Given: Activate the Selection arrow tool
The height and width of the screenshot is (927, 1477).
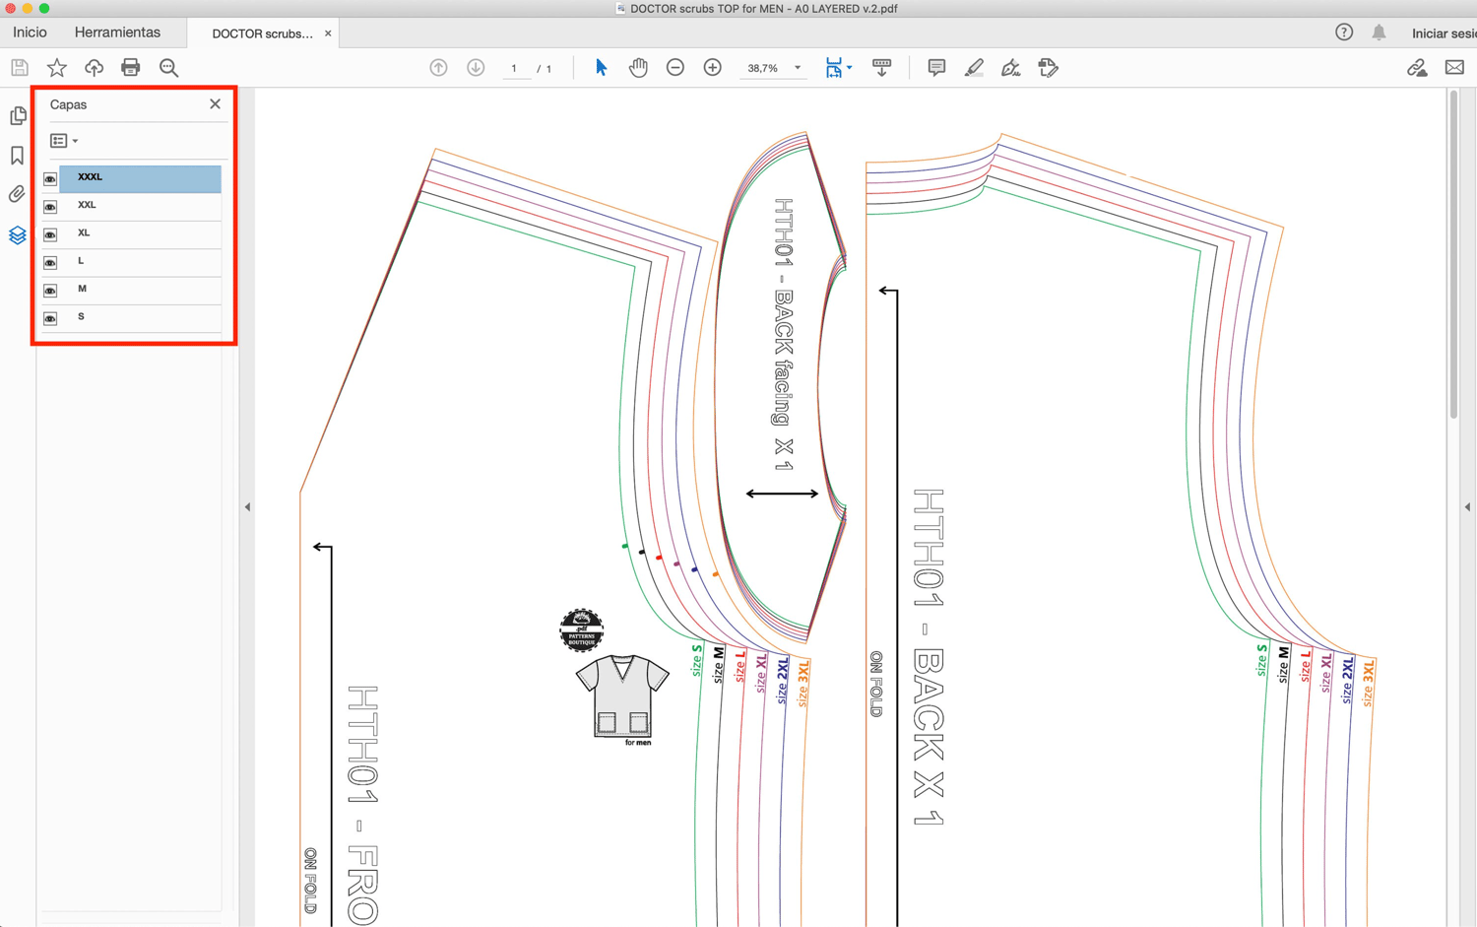Looking at the screenshot, I should pyautogui.click(x=601, y=68).
